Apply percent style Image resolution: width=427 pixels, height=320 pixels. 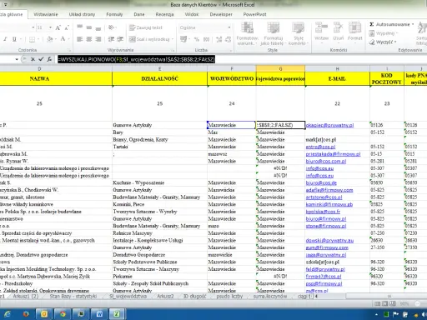(x=197, y=39)
